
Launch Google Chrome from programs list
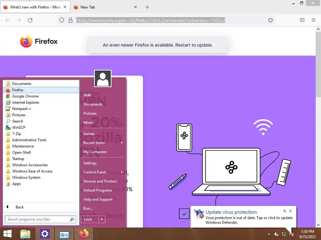click(41, 96)
